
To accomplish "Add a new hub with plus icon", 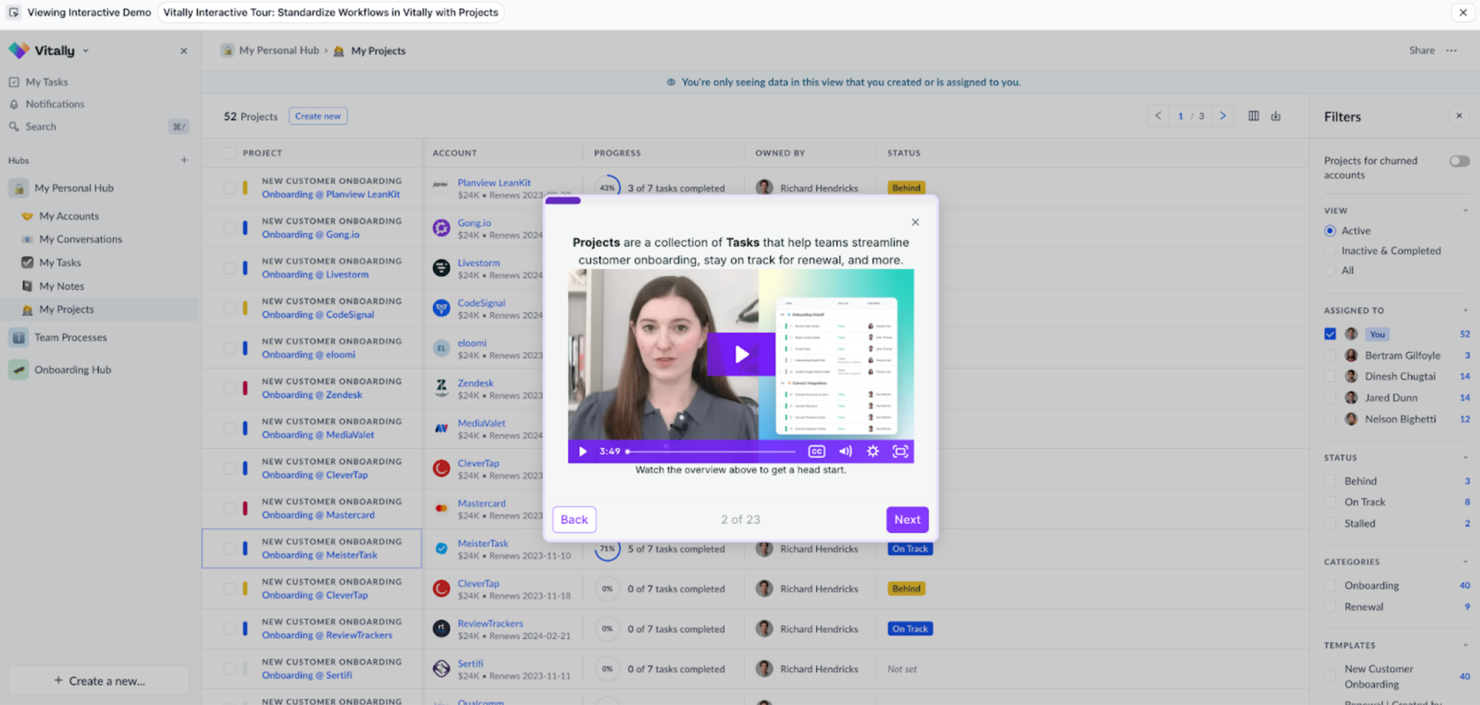I will 184,160.
